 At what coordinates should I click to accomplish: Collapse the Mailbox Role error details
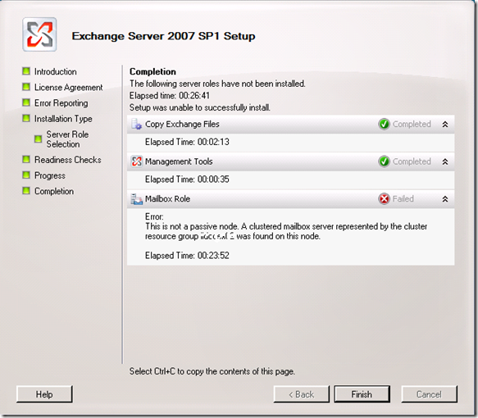(x=445, y=199)
